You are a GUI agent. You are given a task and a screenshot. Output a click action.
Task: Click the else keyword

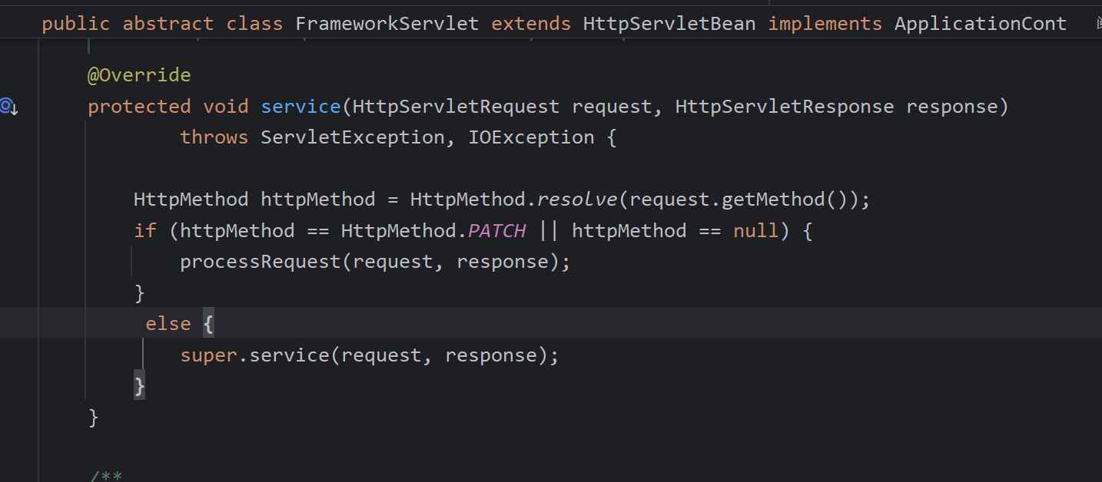point(168,324)
